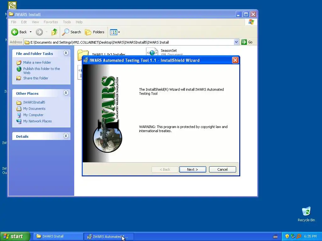
Task: Expand the address bar dropdown
Action: pyautogui.click(x=236, y=42)
